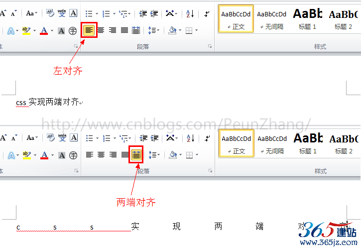Click Justify button in upper ribbon
This screenshot has height=249, width=361.
coord(124,30)
